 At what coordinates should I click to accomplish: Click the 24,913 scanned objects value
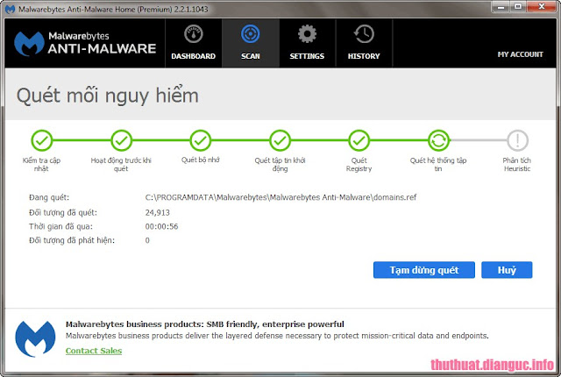158,212
